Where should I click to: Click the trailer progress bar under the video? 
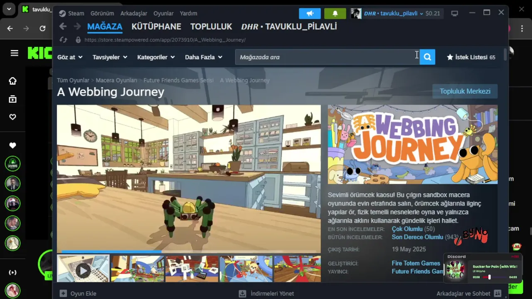(x=189, y=251)
